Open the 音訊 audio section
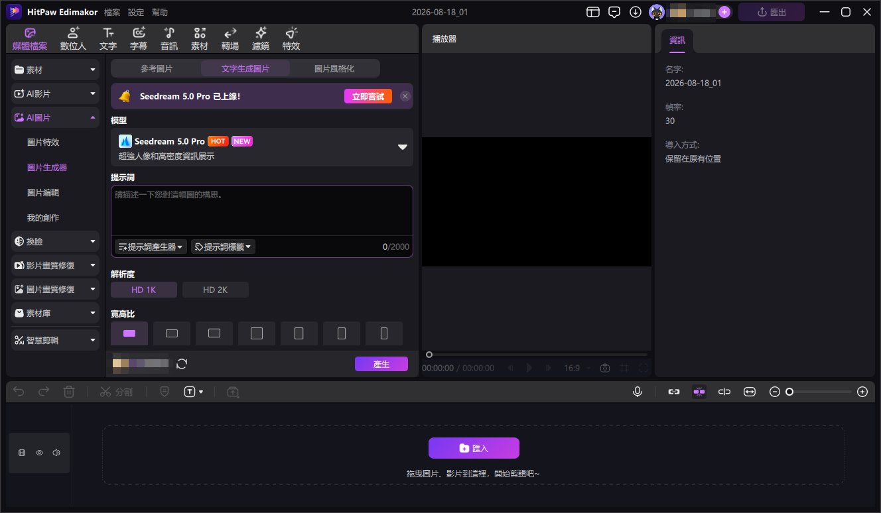881x513 pixels. [x=169, y=39]
